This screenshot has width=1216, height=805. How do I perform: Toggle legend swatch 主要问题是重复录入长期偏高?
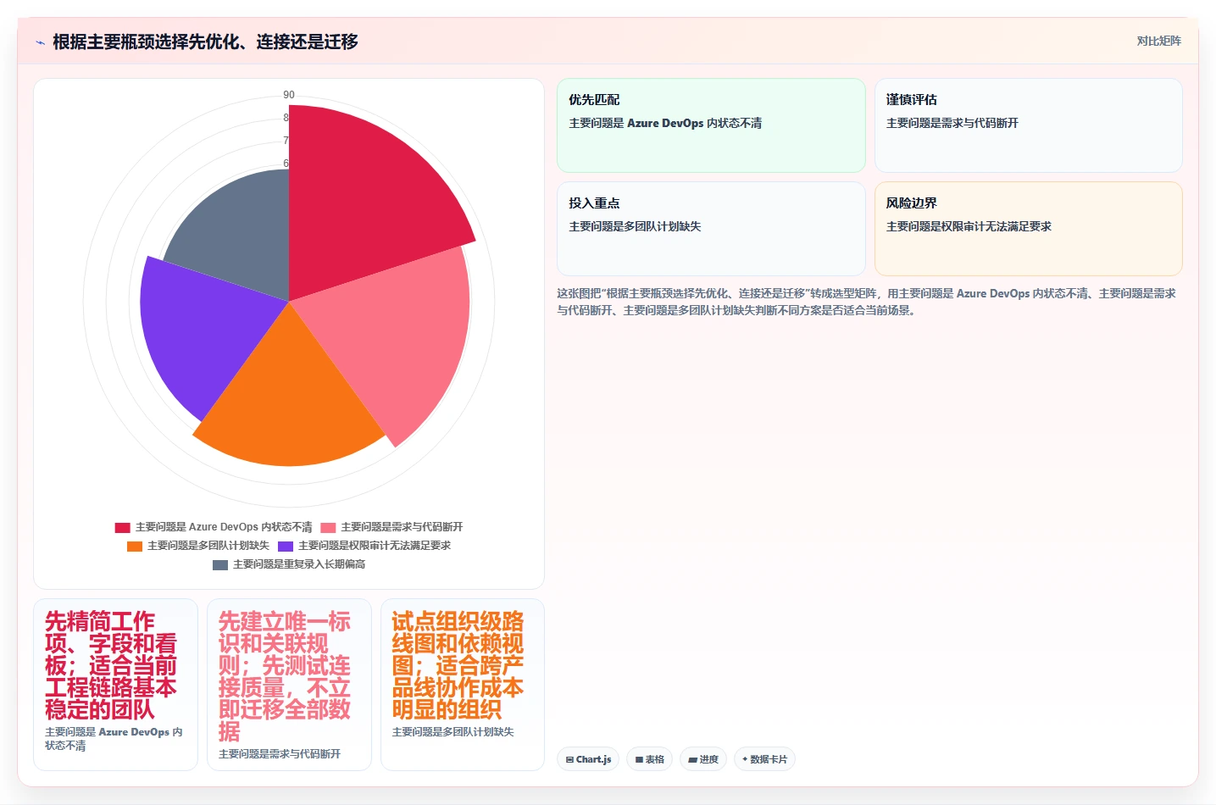pos(220,564)
